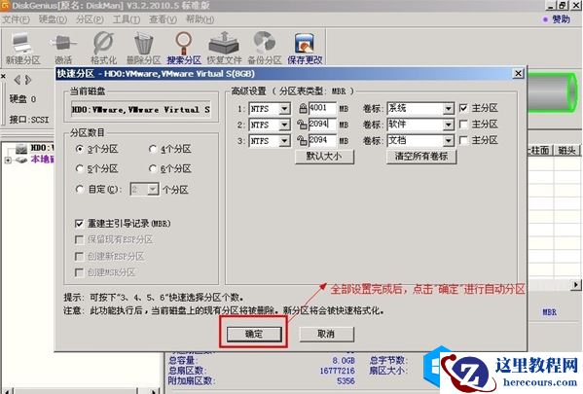Click the previous disk arrow icon
The width and height of the screenshot is (583, 394).
tap(18, 80)
